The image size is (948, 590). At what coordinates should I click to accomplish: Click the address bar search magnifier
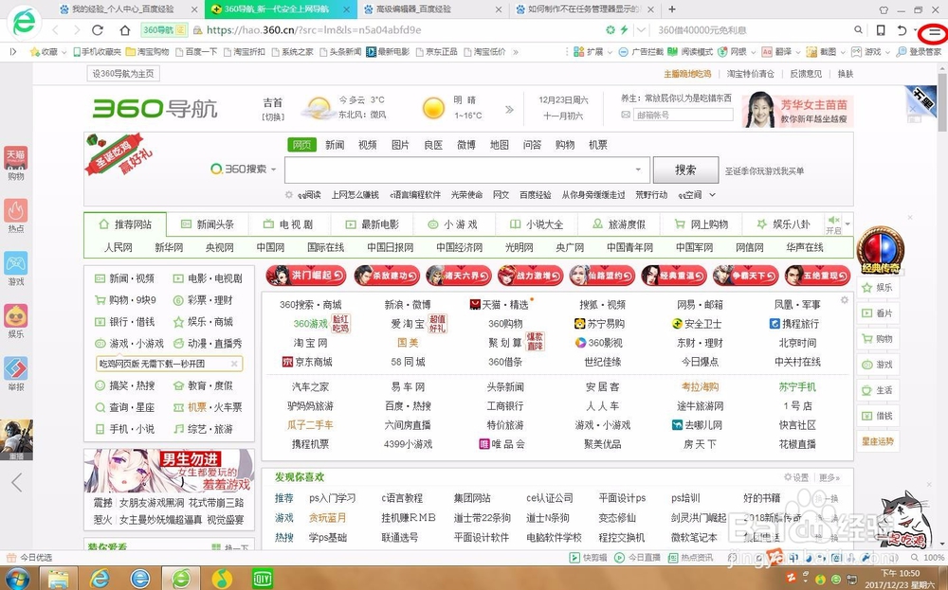tap(858, 30)
